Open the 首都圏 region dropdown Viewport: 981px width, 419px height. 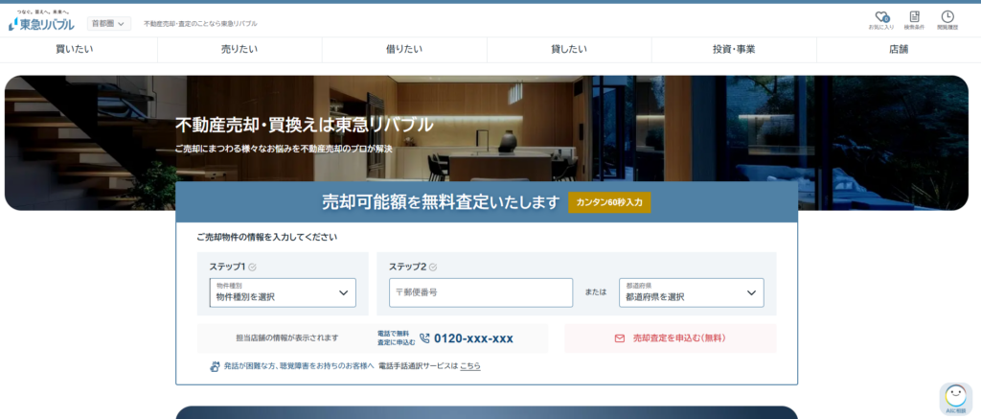109,23
